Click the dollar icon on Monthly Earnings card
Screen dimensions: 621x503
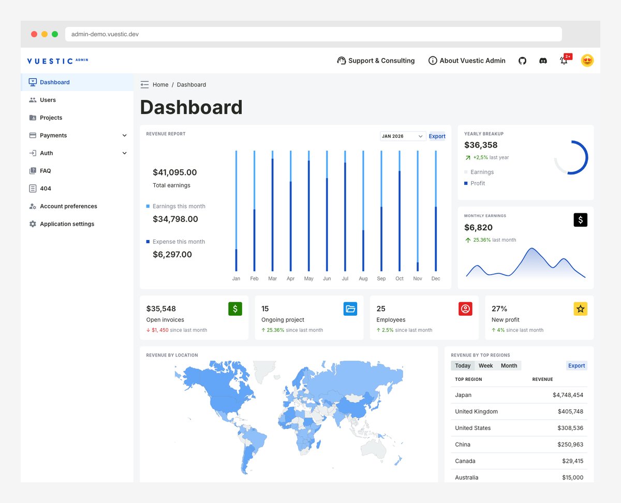580,219
